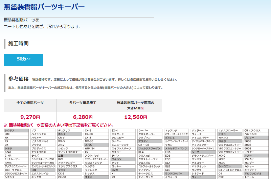The image size is (271, 183).
Task: Click the 無塗装樹脂パーツキーパー page title
Action: coord(44,7)
